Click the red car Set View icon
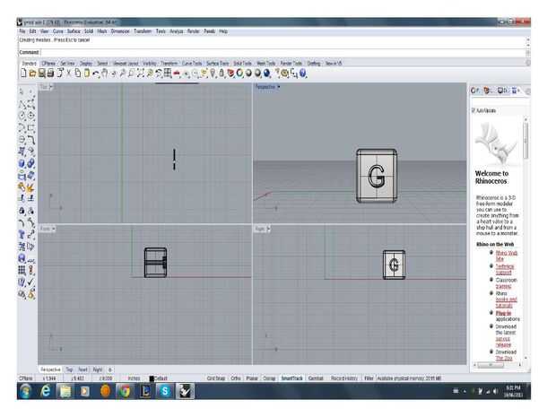The height and width of the screenshot is (417, 556). (x=177, y=74)
